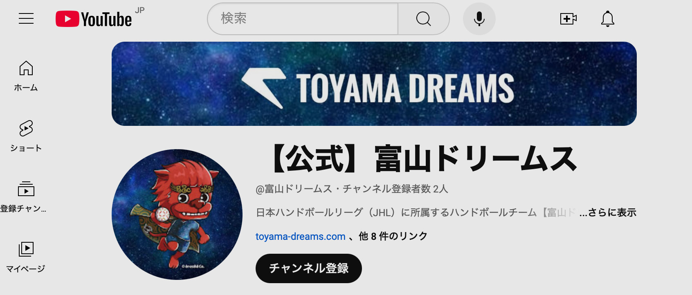Click the search (検索) input field
Screen dimensions: 692x295
(303, 19)
